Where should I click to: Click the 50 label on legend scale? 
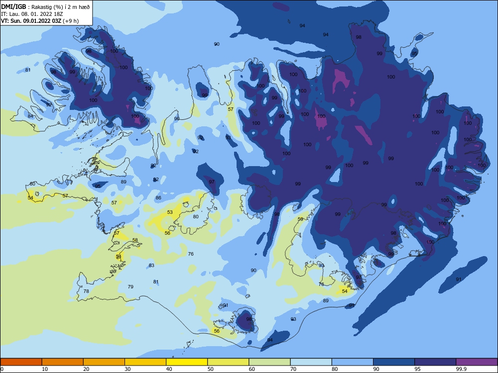click(210, 369)
